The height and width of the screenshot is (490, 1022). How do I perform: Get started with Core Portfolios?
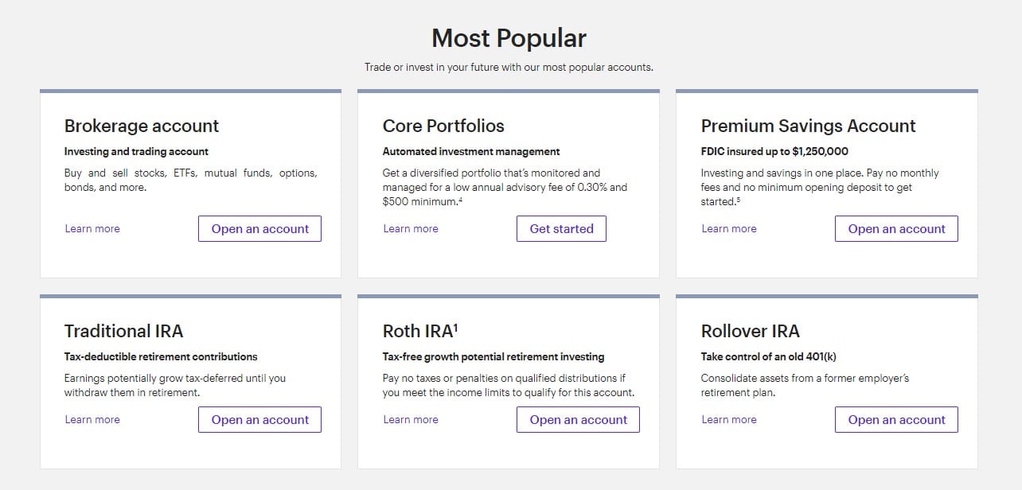point(561,228)
